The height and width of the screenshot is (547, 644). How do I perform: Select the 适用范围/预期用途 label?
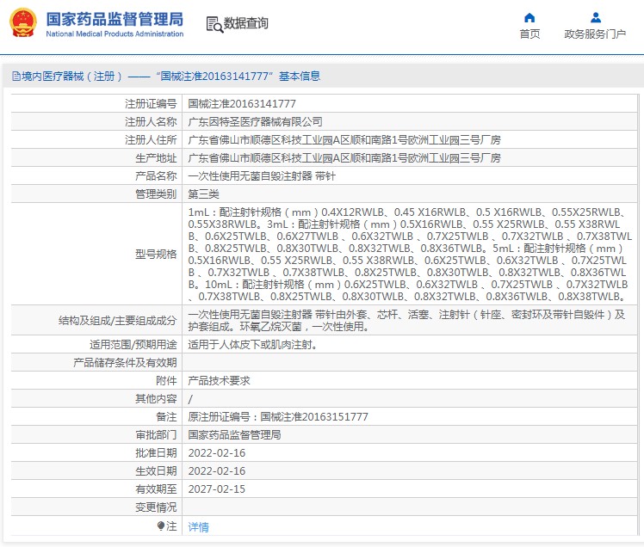tap(133, 345)
